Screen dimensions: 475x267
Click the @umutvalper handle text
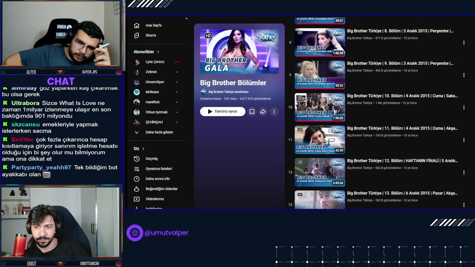click(x=166, y=233)
